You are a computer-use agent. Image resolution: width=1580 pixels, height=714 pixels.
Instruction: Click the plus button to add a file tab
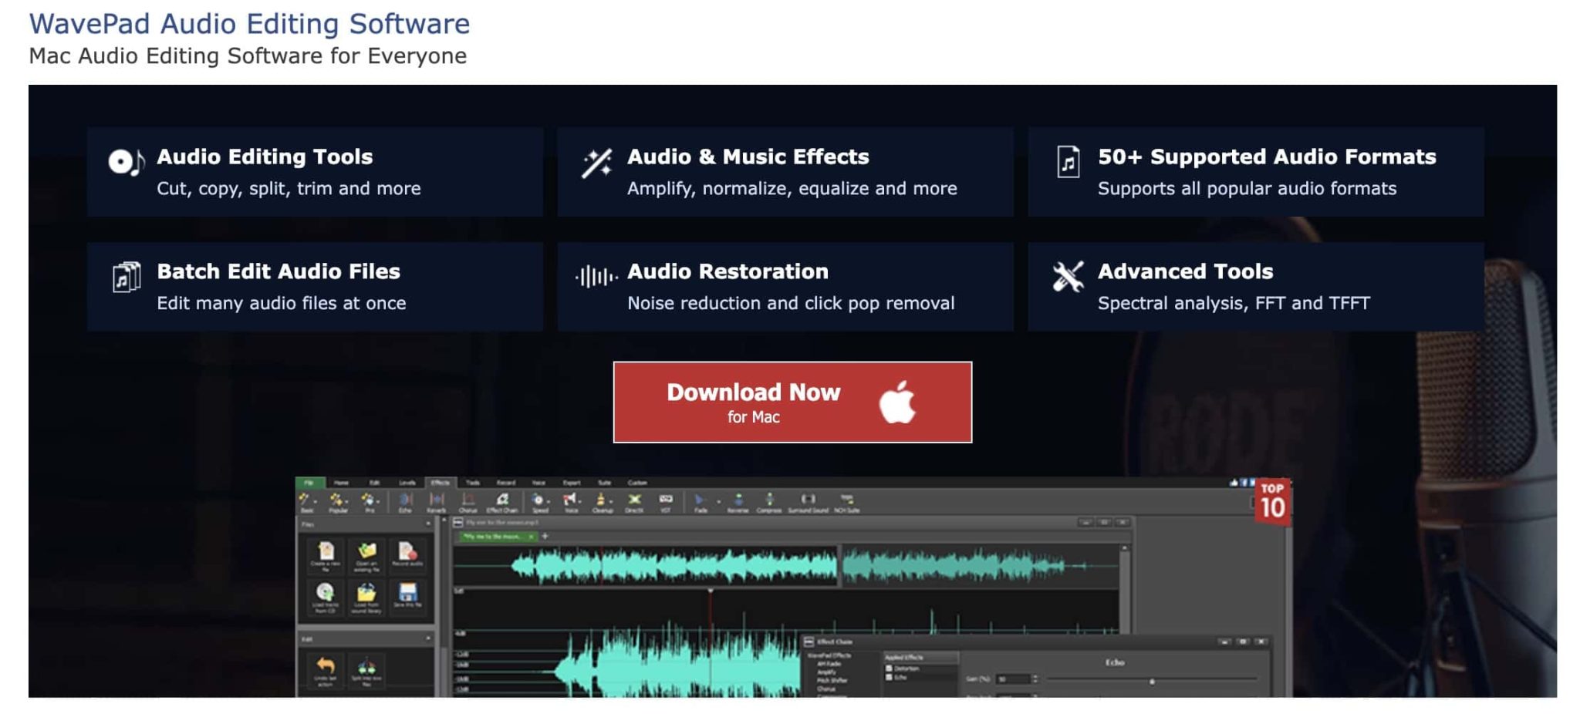[545, 536]
